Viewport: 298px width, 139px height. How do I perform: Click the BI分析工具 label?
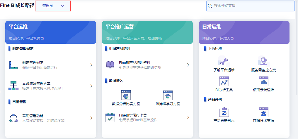(224, 90)
